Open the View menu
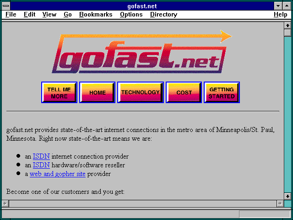The width and height of the screenshot is (293, 220). (x=49, y=14)
